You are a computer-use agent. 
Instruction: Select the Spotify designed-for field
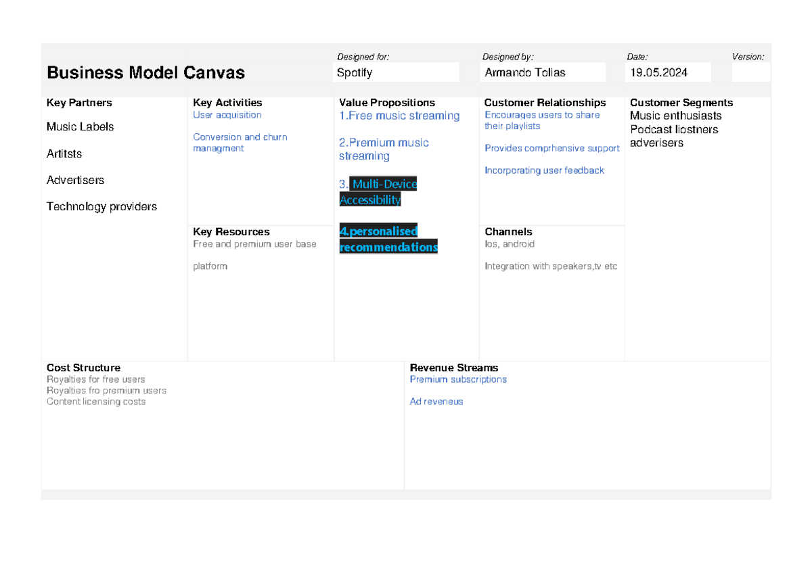[x=395, y=72]
